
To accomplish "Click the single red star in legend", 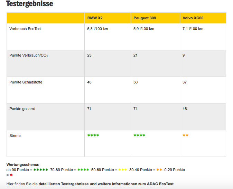I will [11, 175].
